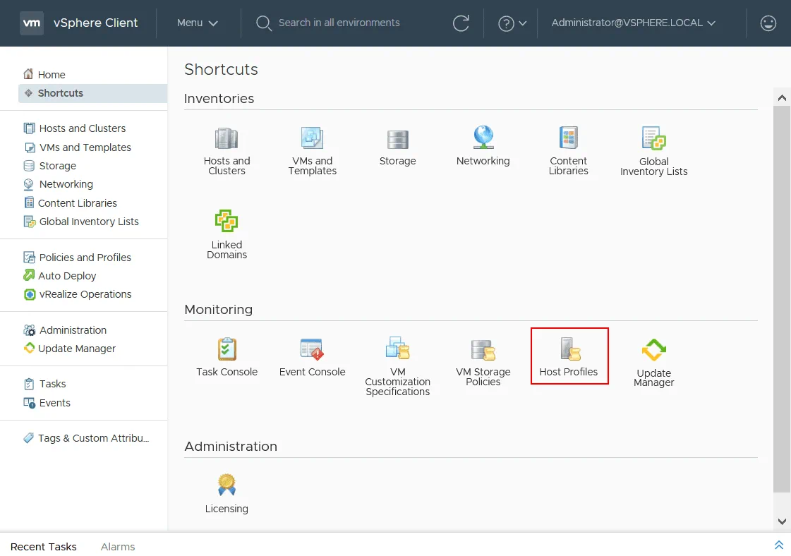Viewport: 791px width, 556px height.
Task: Open VM Storage Policies shortcut
Action: (x=483, y=349)
